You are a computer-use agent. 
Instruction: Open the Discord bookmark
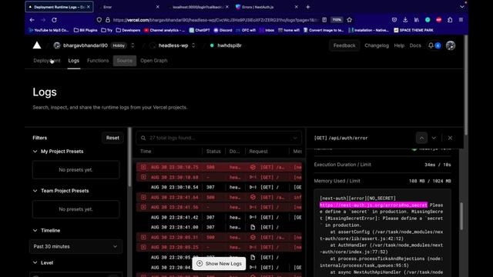coord(223,30)
